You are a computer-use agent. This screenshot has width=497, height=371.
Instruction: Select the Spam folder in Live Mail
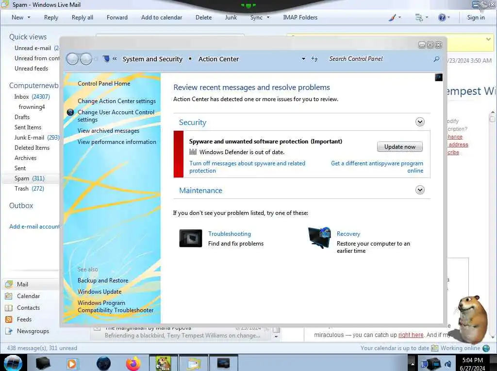(x=31, y=178)
